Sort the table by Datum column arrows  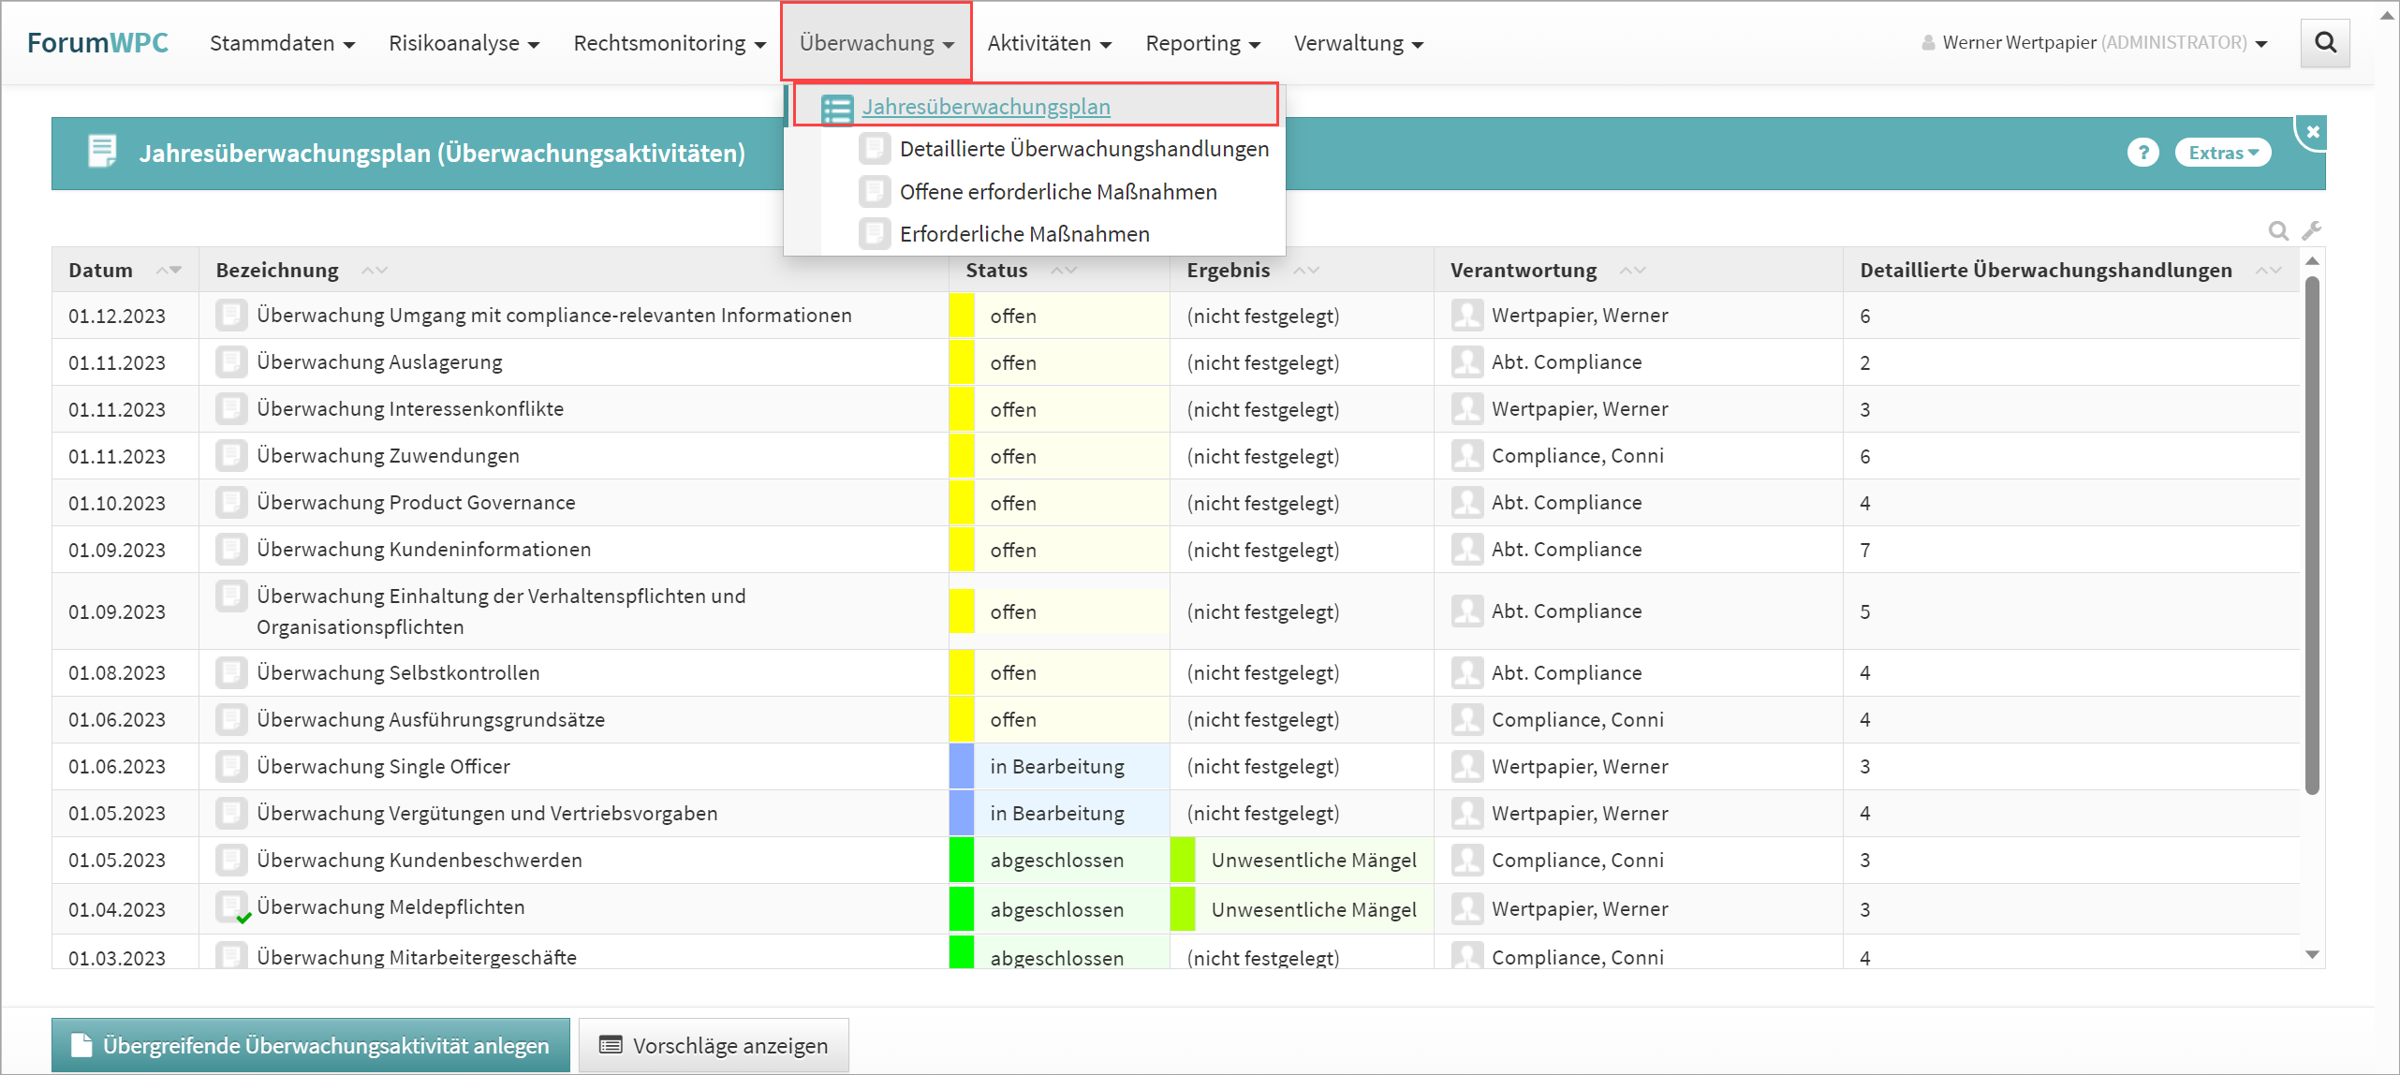(x=169, y=271)
